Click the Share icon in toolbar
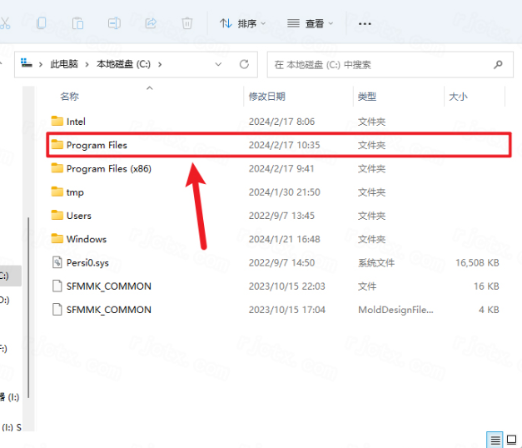The width and height of the screenshot is (522, 448). (151, 23)
